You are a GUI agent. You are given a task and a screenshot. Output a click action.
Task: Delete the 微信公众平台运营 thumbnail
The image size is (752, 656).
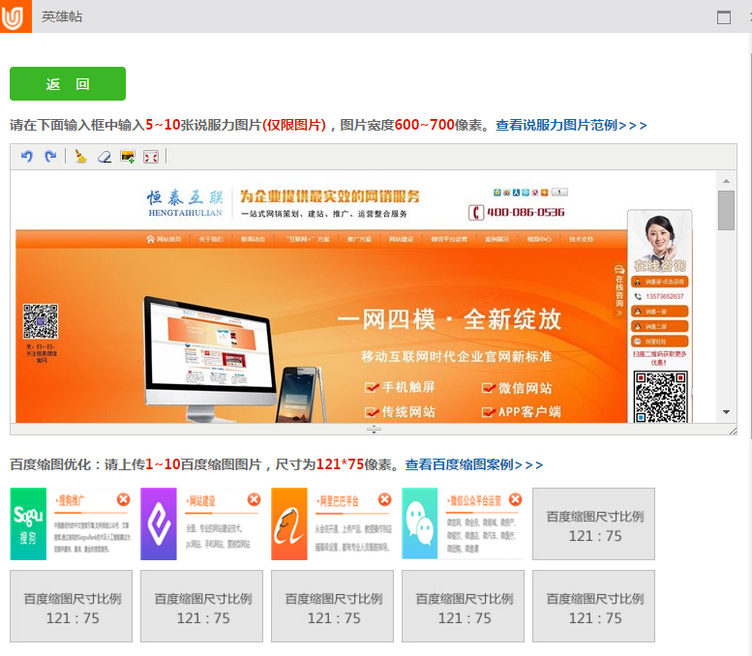tap(515, 499)
